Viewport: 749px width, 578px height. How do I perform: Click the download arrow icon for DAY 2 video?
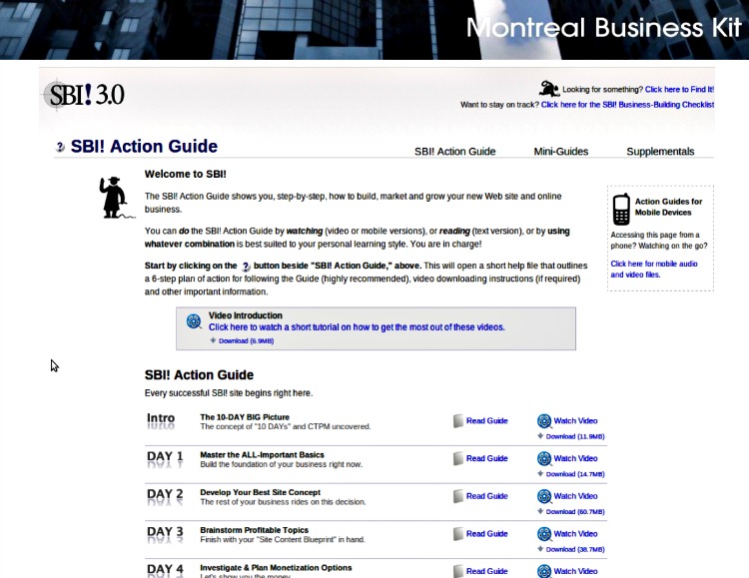point(540,511)
